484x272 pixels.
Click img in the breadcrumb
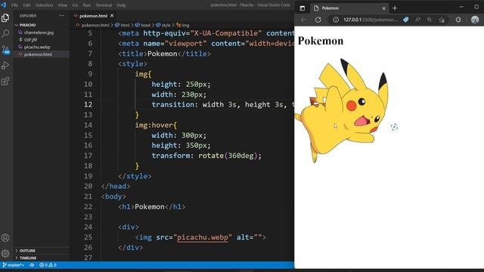click(x=185, y=25)
